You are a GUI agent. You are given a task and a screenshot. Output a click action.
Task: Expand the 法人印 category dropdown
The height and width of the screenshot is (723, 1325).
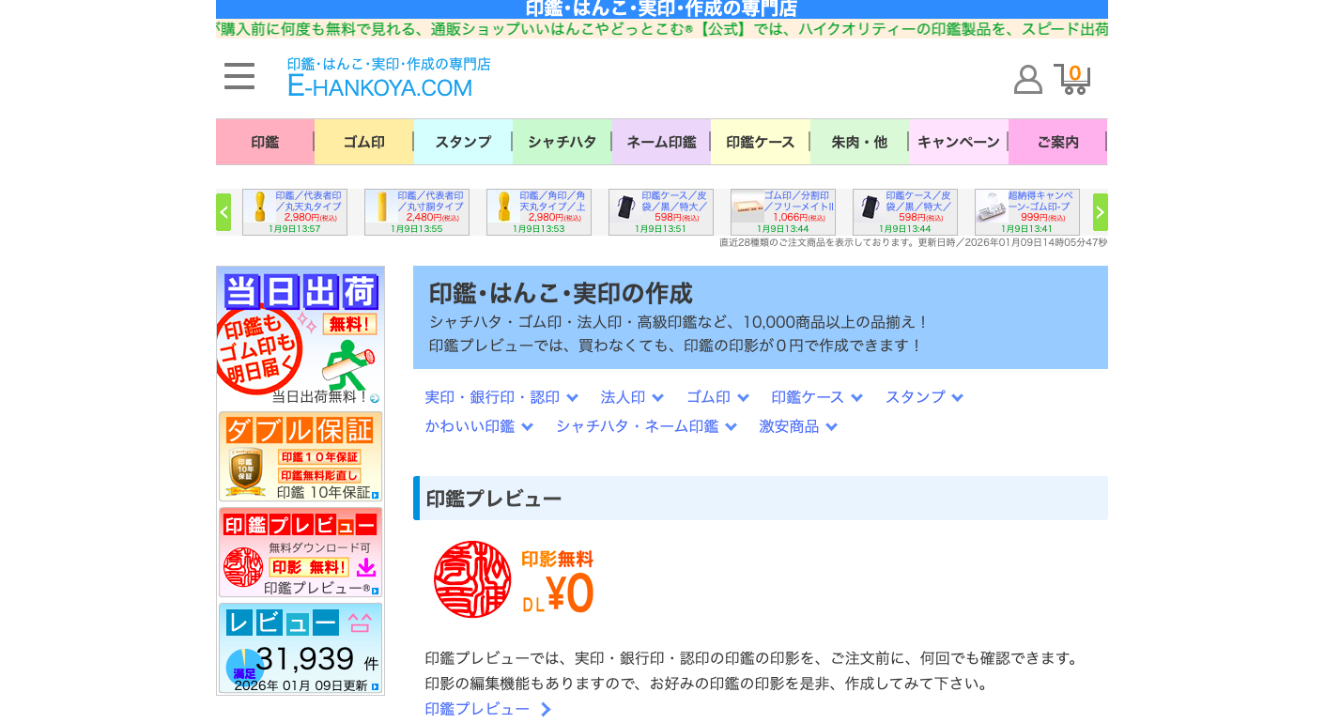coord(632,397)
